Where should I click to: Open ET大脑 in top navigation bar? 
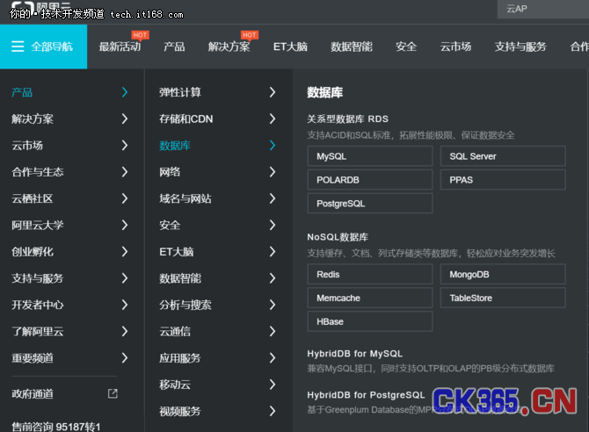tap(290, 47)
